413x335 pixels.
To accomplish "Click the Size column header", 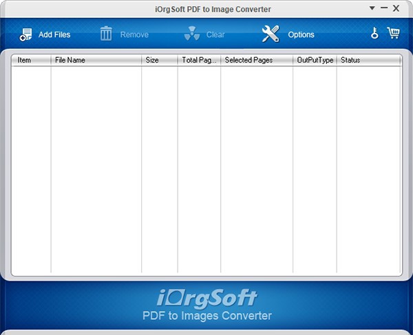I will point(160,61).
